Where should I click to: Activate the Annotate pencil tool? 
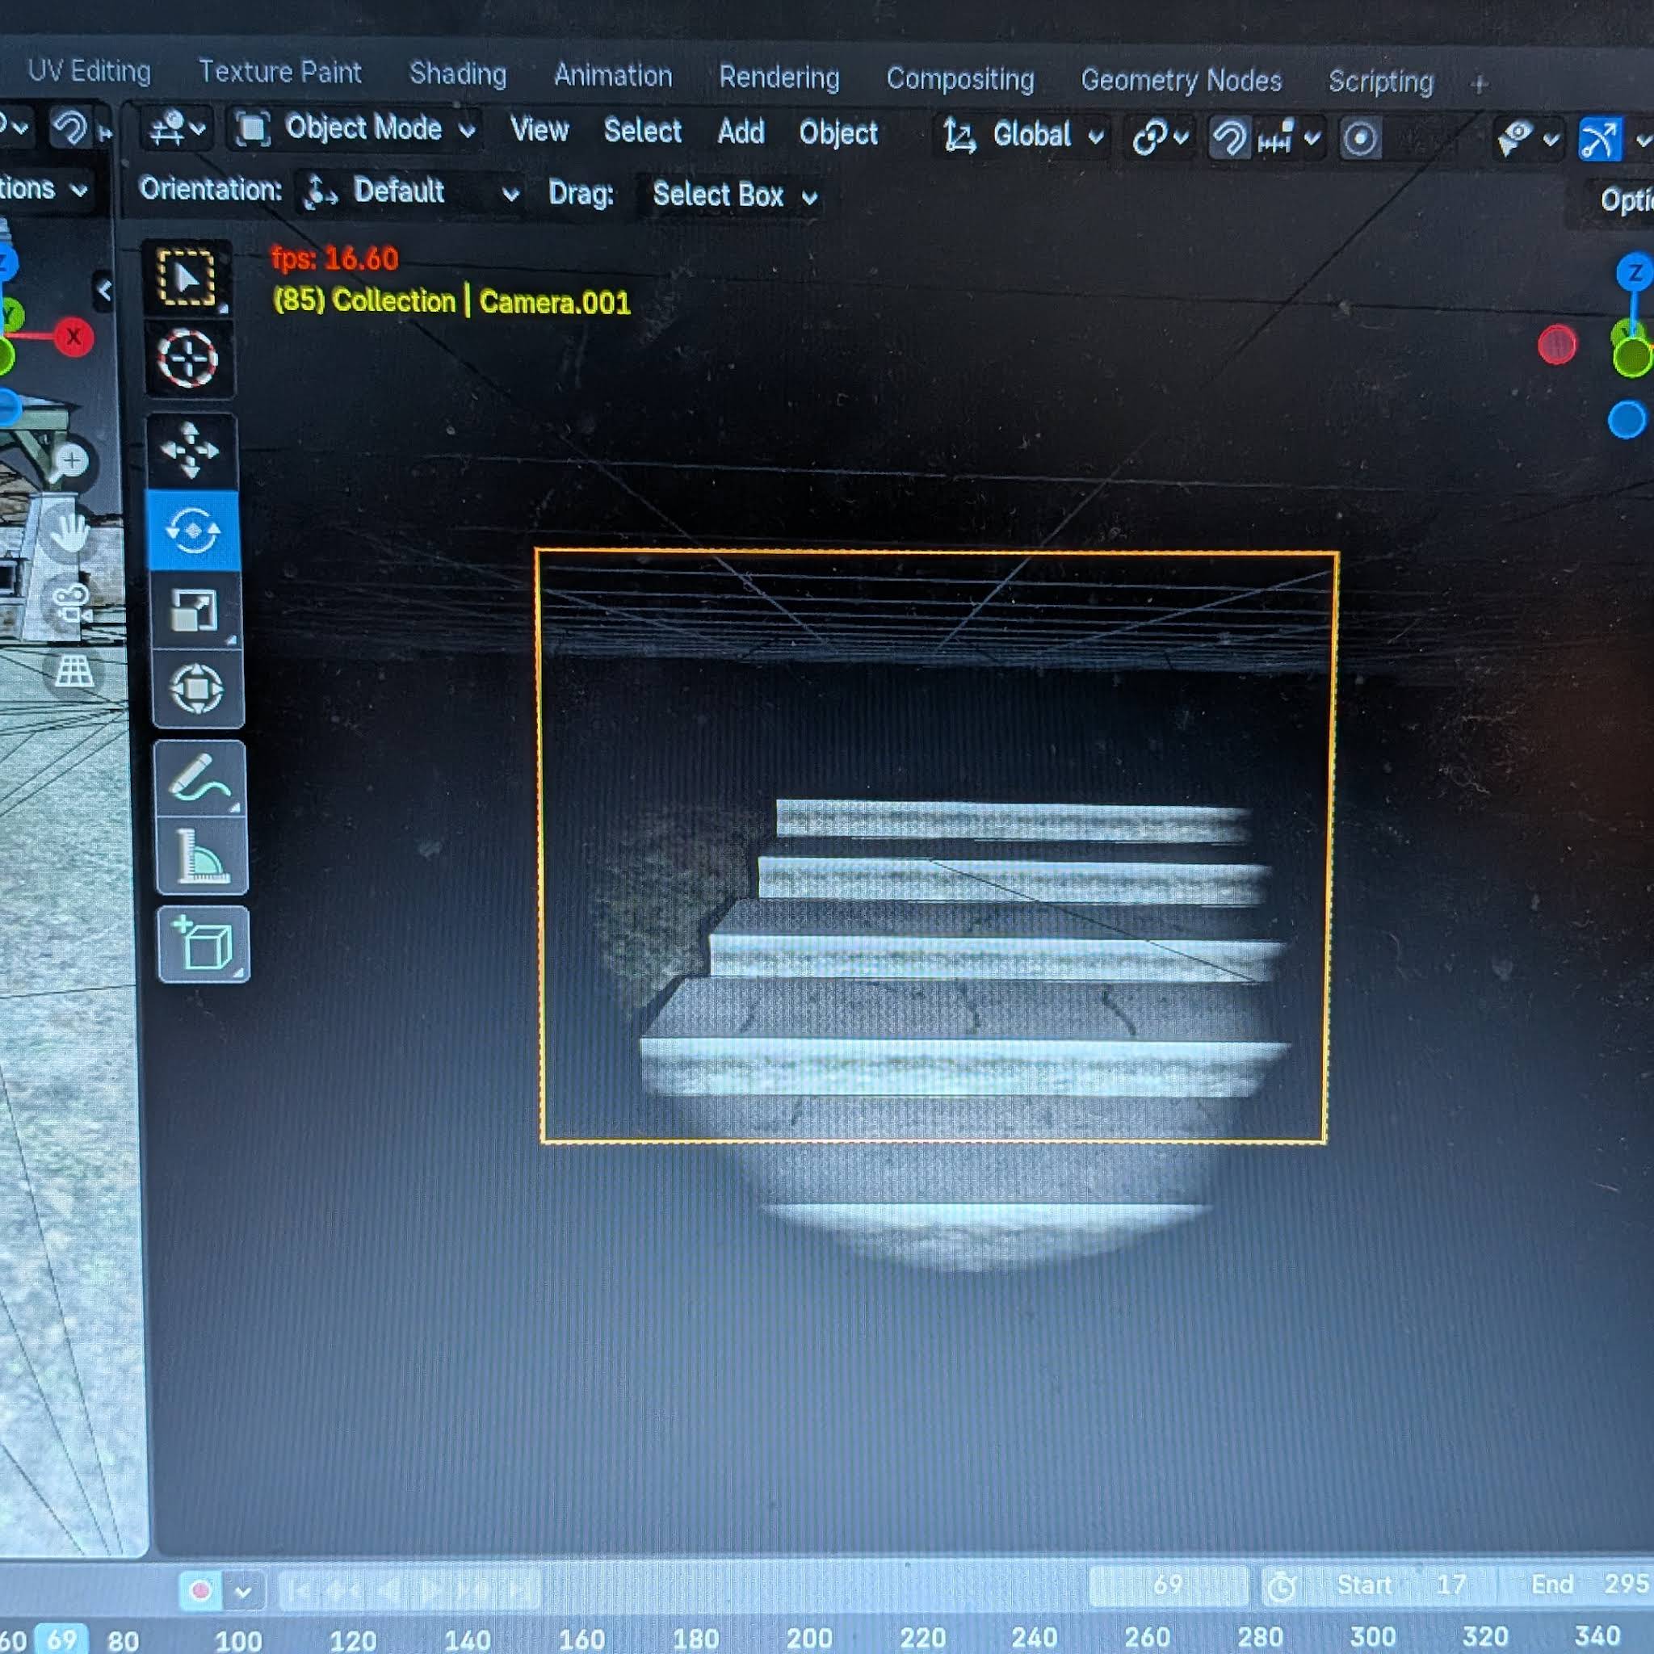pos(200,779)
